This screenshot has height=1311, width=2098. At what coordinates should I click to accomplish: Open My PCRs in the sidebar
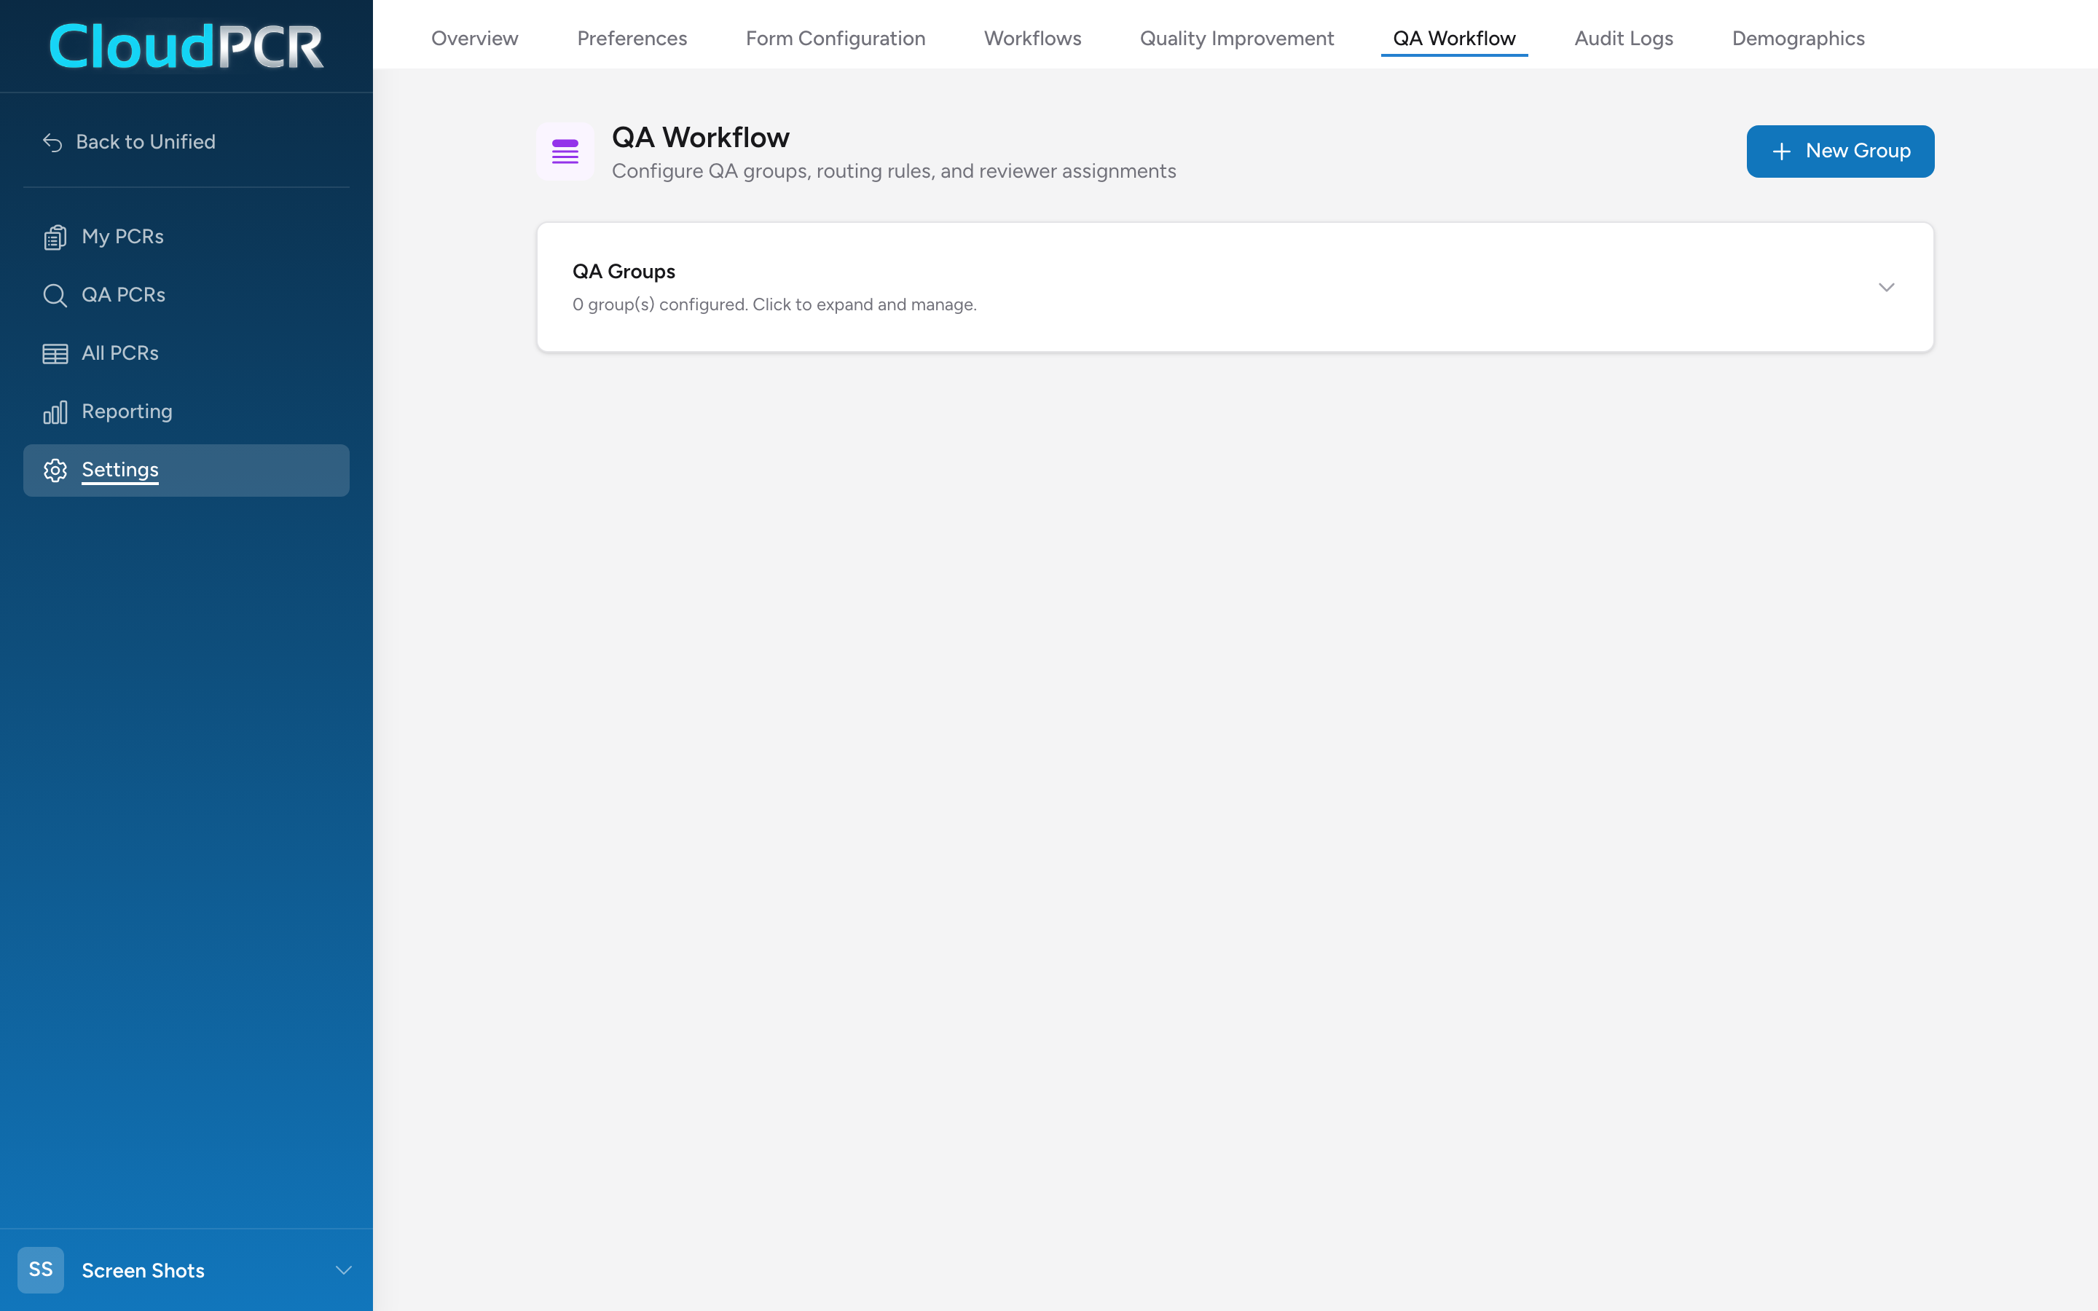click(186, 237)
